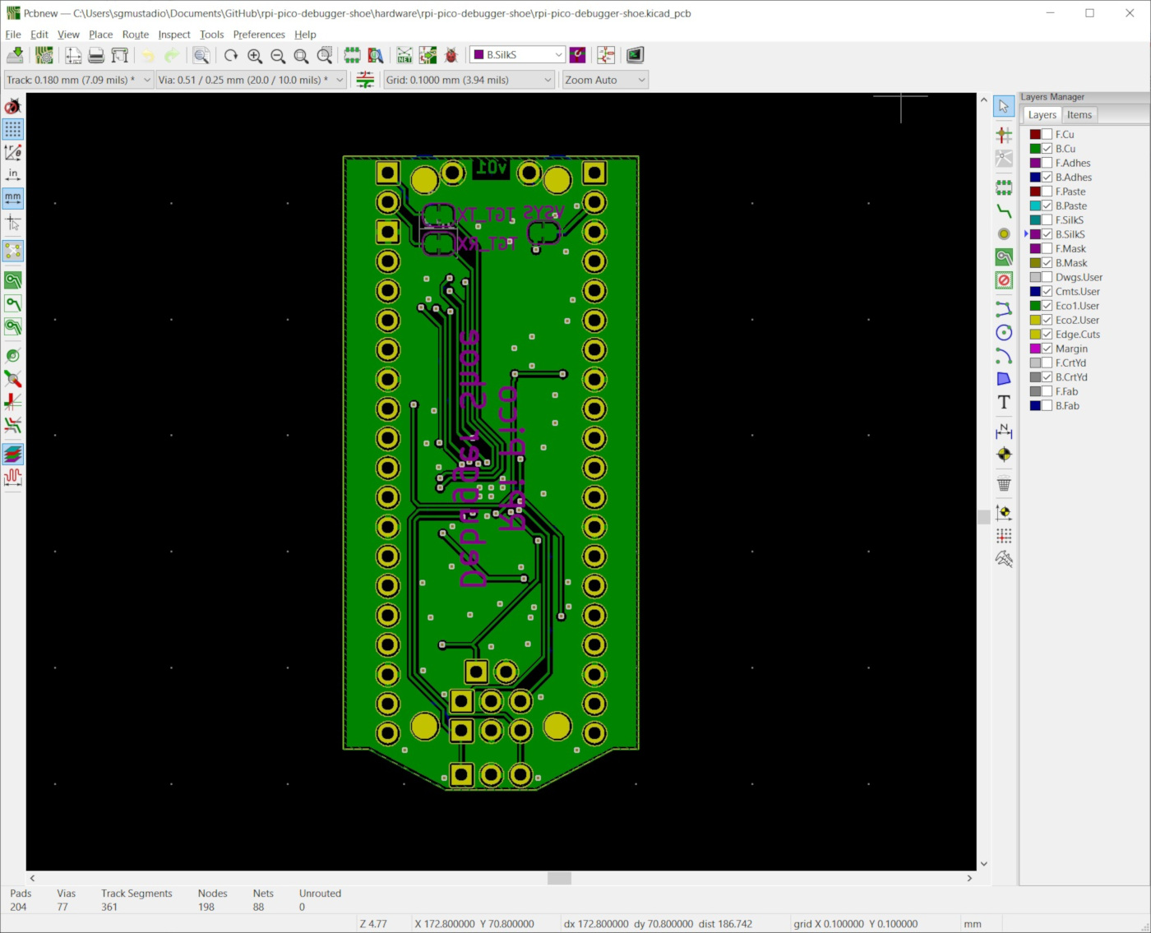
Task: Open the Footprint Editor icon
Action: pyautogui.click(x=352, y=55)
